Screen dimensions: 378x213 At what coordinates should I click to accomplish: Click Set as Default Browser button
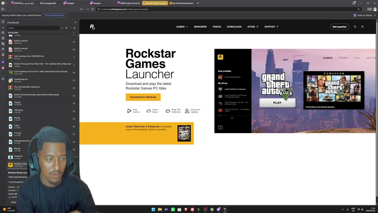click(54, 15)
